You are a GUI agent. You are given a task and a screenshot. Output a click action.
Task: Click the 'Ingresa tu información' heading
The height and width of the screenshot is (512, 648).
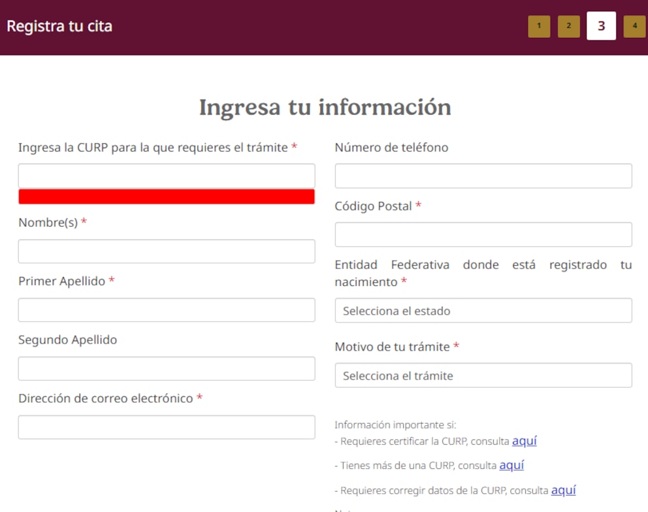pos(325,107)
